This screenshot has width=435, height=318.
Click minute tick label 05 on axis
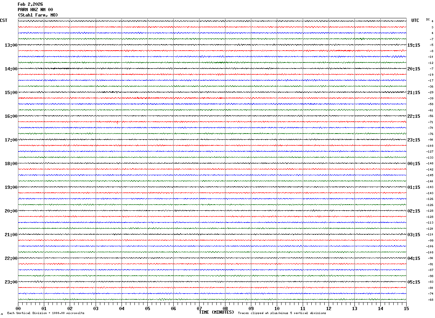pos(147,309)
